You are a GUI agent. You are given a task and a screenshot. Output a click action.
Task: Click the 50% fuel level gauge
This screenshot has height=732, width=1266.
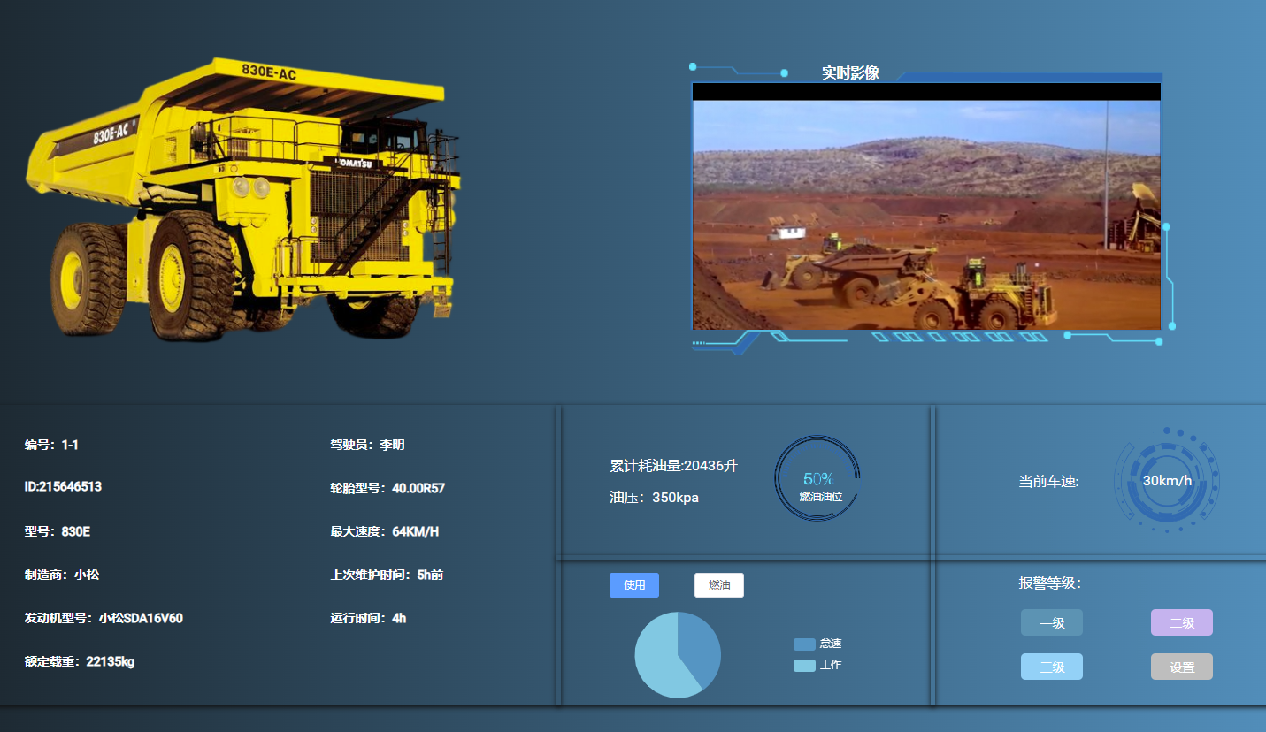point(817,478)
